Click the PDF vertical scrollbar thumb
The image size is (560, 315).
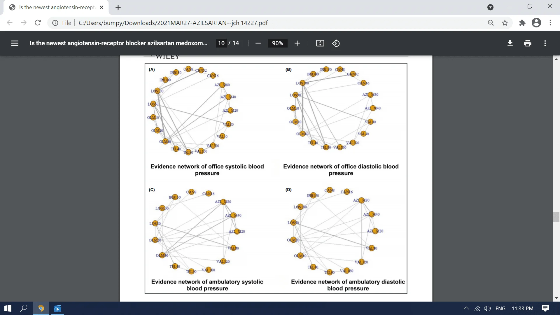click(x=556, y=218)
